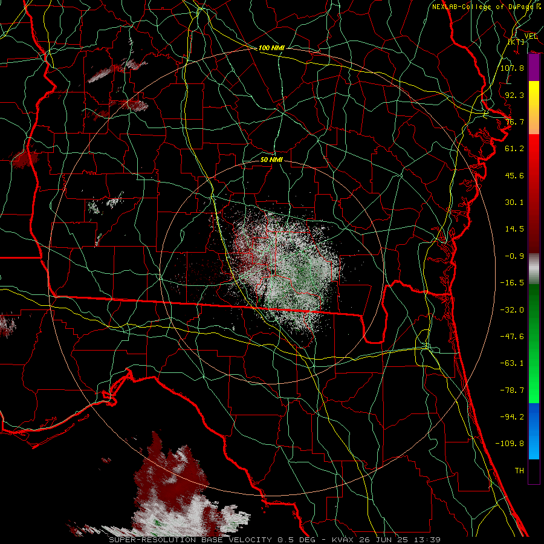Image resolution: width=544 pixels, height=544 pixels.
Task: Click the 50 NMI range ring label
Action: click(271, 160)
